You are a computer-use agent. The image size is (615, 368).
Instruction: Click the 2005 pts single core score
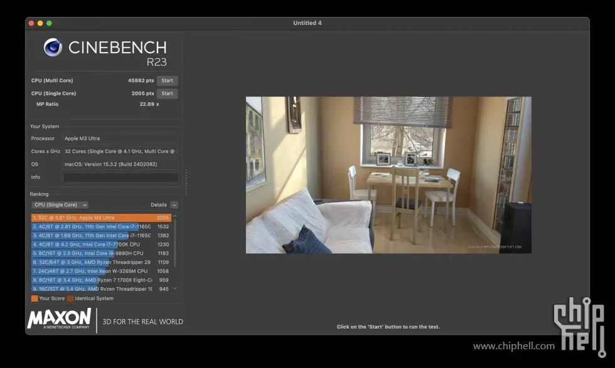(143, 93)
